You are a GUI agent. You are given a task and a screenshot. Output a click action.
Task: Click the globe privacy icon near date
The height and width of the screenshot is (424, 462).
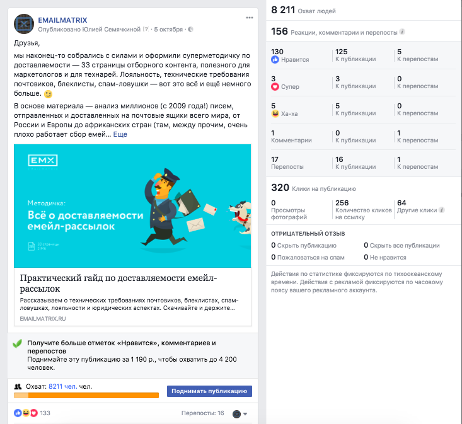tap(190, 29)
